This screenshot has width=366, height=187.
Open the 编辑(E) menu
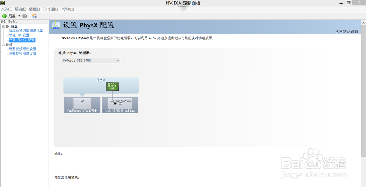(20, 9)
